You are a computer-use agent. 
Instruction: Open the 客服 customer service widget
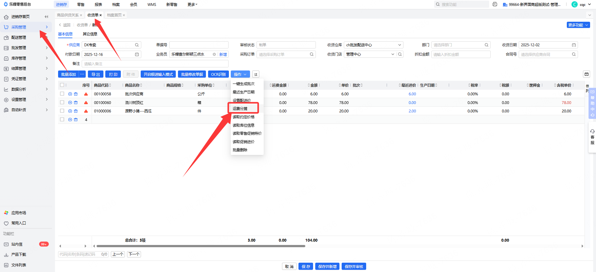[592, 137]
